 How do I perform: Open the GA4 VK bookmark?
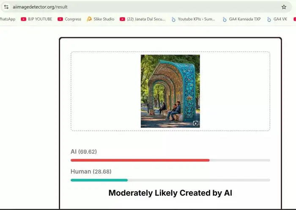tap(277, 19)
